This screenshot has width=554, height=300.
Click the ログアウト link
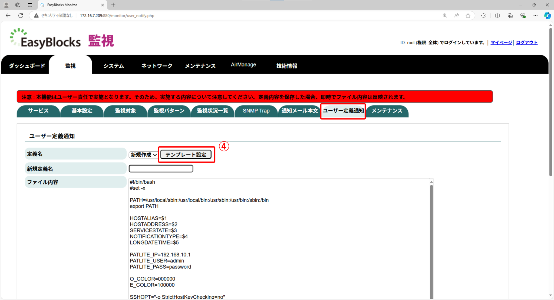(526, 42)
